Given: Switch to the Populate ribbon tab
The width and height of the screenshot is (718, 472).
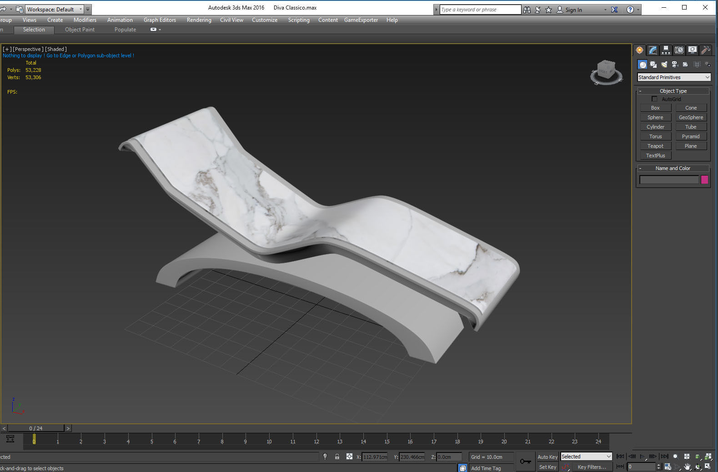Looking at the screenshot, I should click(x=125, y=30).
